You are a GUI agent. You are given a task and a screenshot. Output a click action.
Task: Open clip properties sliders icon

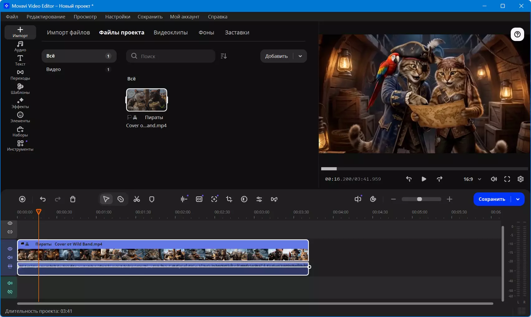pos(259,199)
